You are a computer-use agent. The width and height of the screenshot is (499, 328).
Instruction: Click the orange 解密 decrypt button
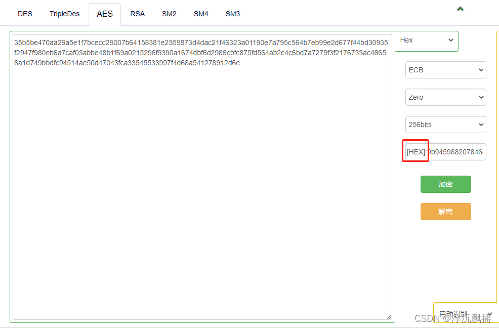click(445, 212)
